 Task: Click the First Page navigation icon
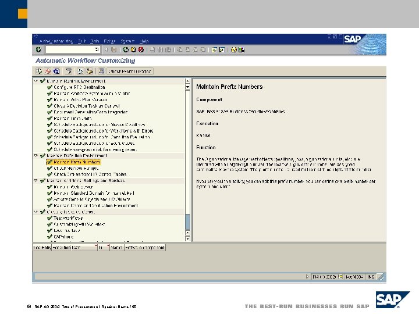179,49
